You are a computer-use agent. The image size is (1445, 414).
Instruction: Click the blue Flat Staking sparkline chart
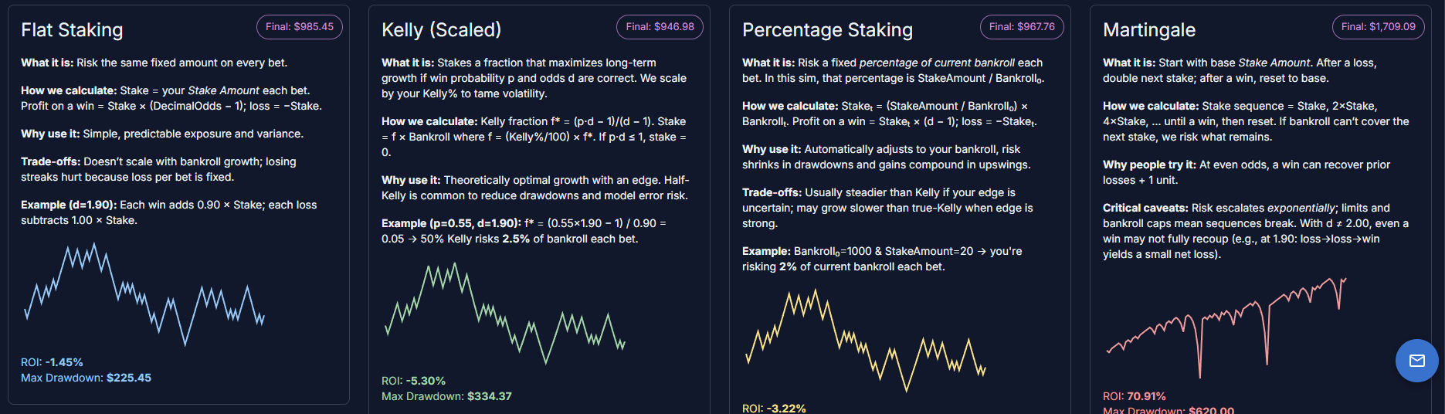(x=144, y=294)
